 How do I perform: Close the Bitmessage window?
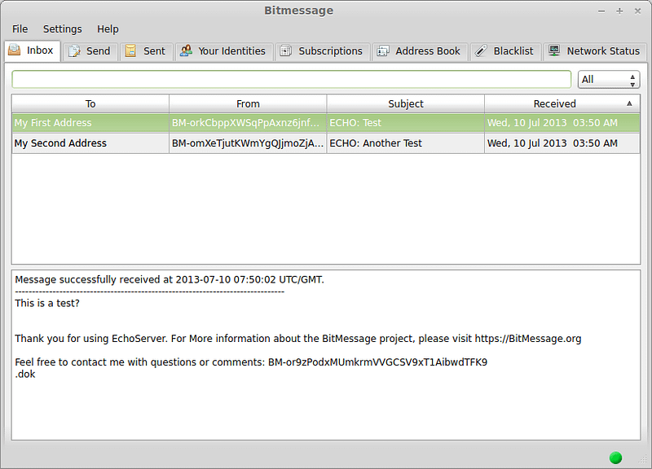[x=637, y=11]
